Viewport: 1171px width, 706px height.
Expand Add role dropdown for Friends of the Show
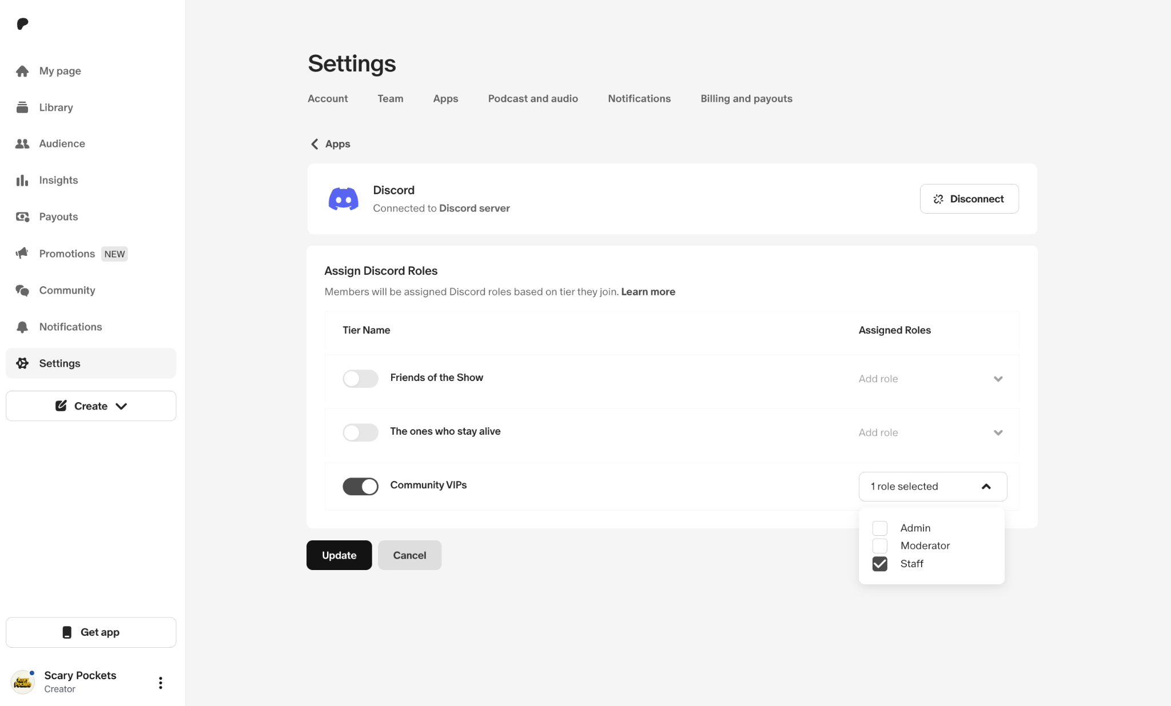933,379
